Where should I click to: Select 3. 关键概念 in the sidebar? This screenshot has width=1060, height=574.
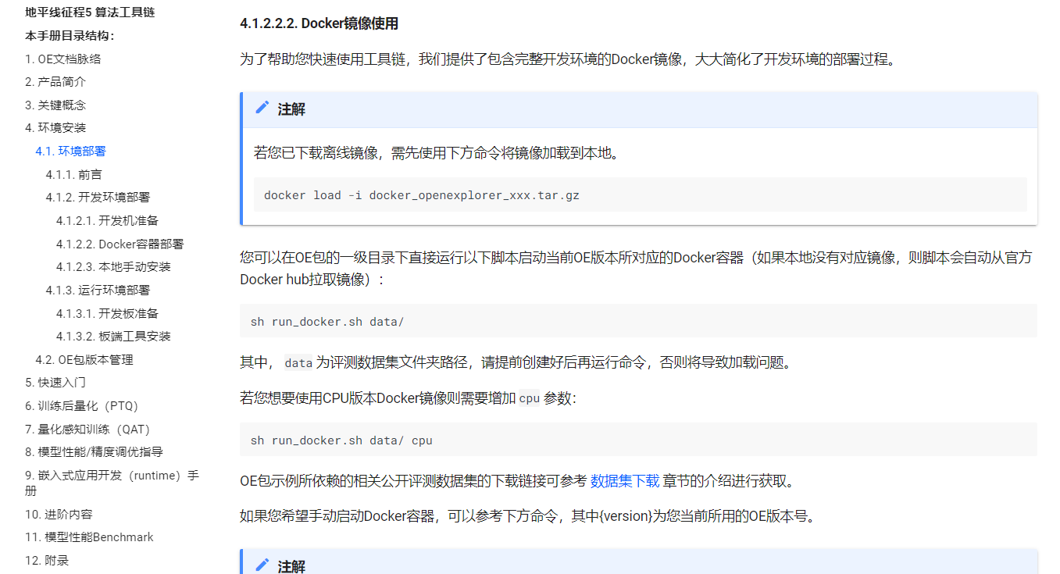coord(55,105)
